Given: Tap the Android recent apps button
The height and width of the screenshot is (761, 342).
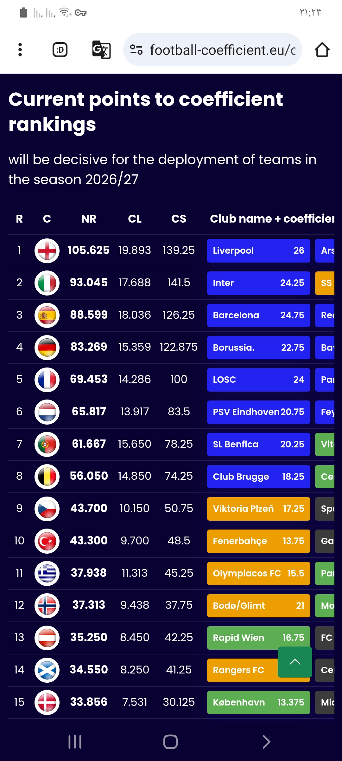Looking at the screenshot, I should (75, 742).
